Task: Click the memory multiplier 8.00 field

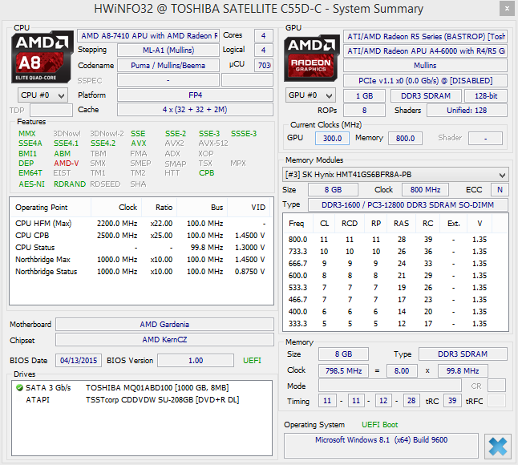Action: point(402,370)
